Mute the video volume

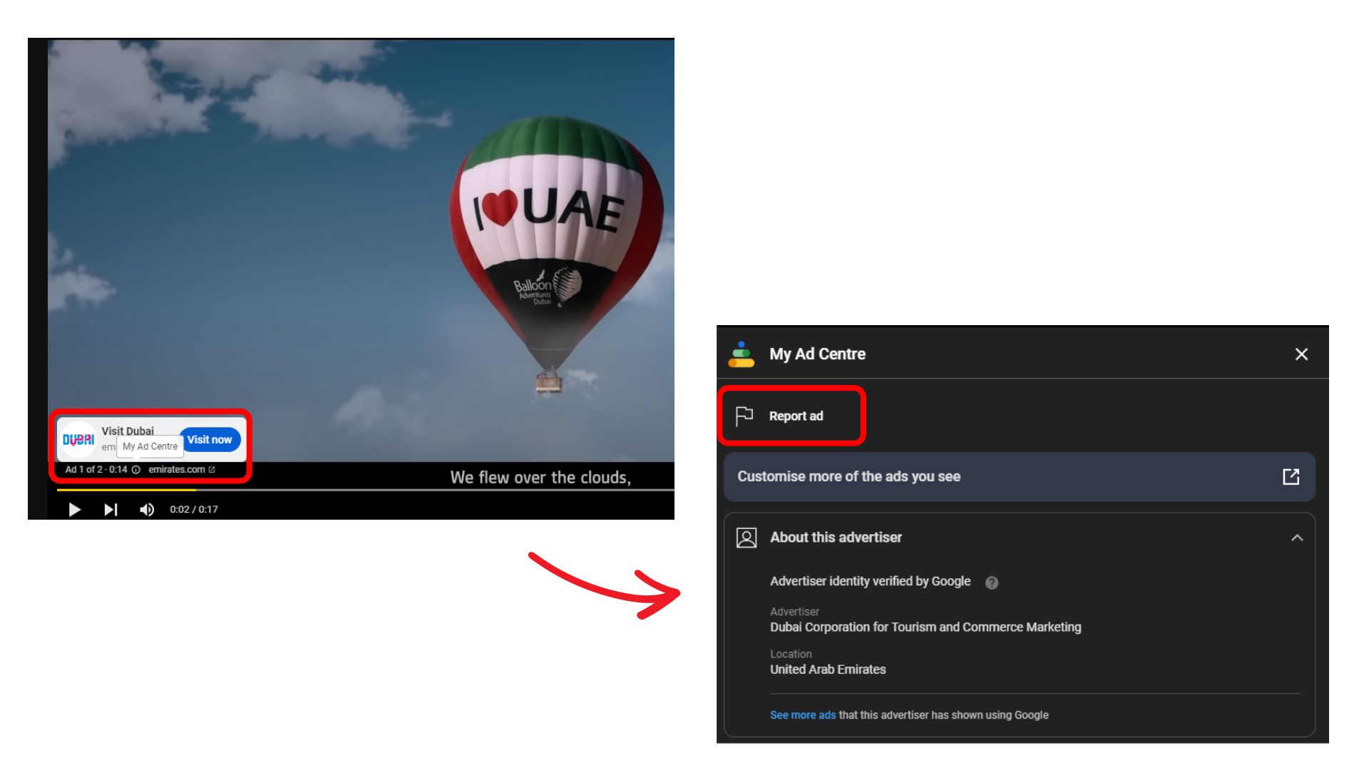coord(147,510)
